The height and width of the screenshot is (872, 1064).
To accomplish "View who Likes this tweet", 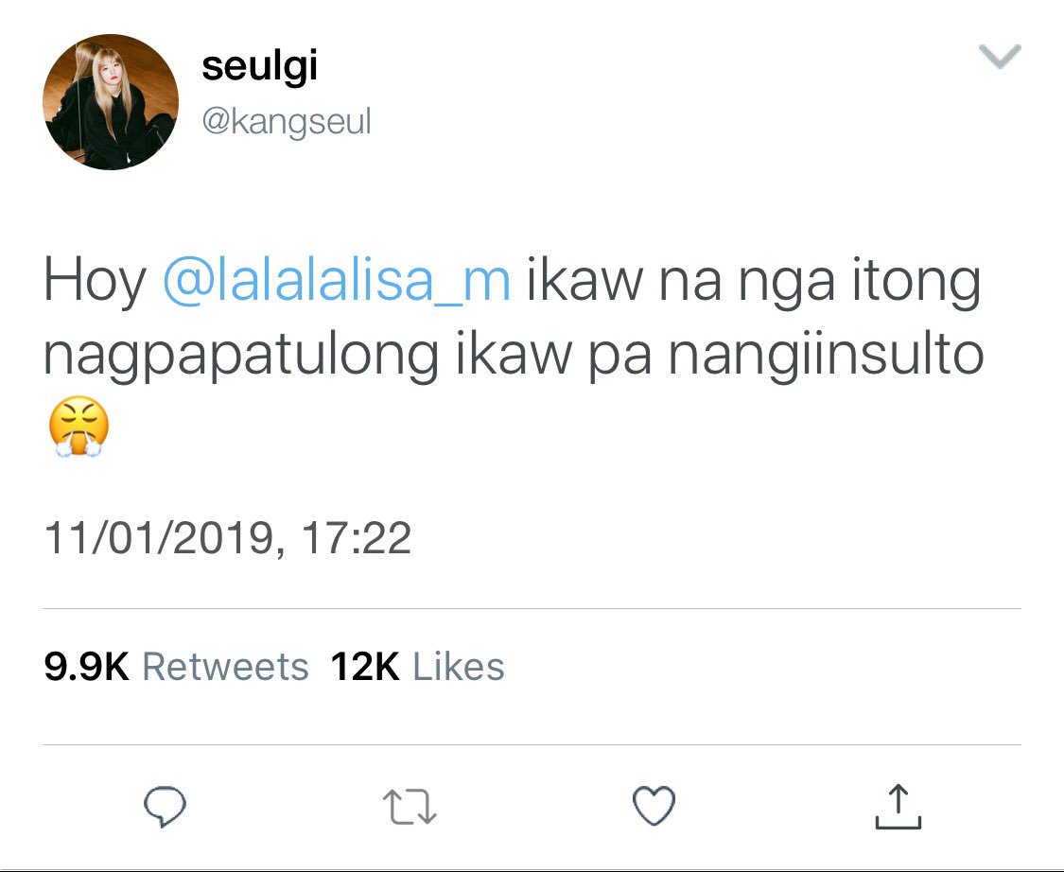I will click(459, 667).
